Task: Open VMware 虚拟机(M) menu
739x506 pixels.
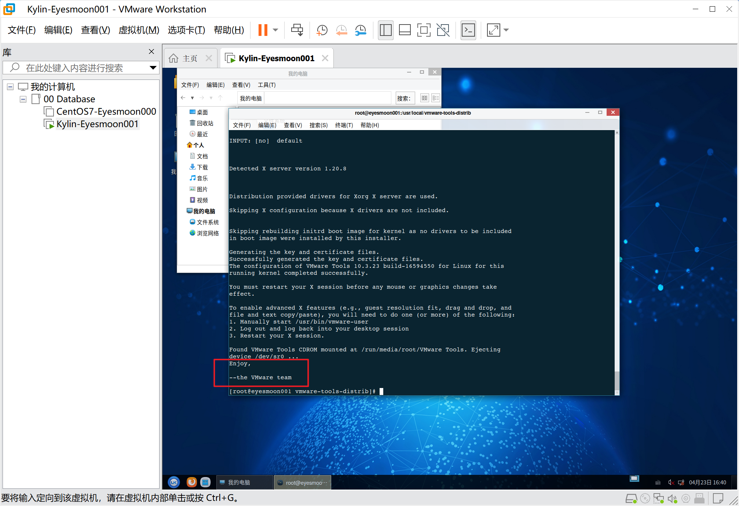Action: [x=139, y=30]
